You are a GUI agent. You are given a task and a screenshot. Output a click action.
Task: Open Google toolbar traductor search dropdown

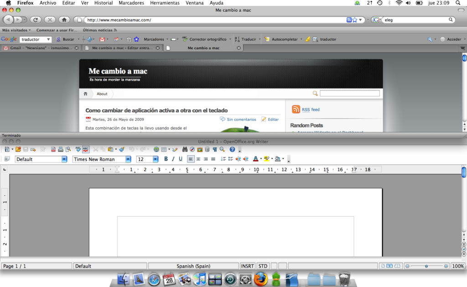pos(48,39)
